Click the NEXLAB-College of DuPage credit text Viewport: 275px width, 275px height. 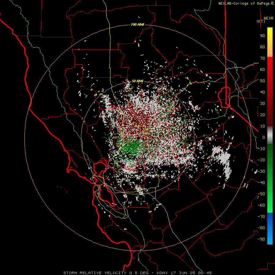pos(244,3)
